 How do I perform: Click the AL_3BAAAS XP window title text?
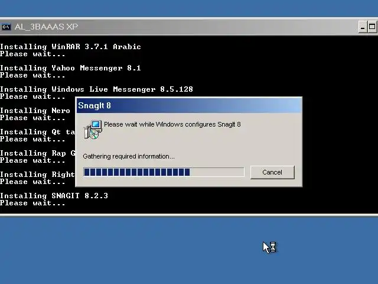[46, 27]
